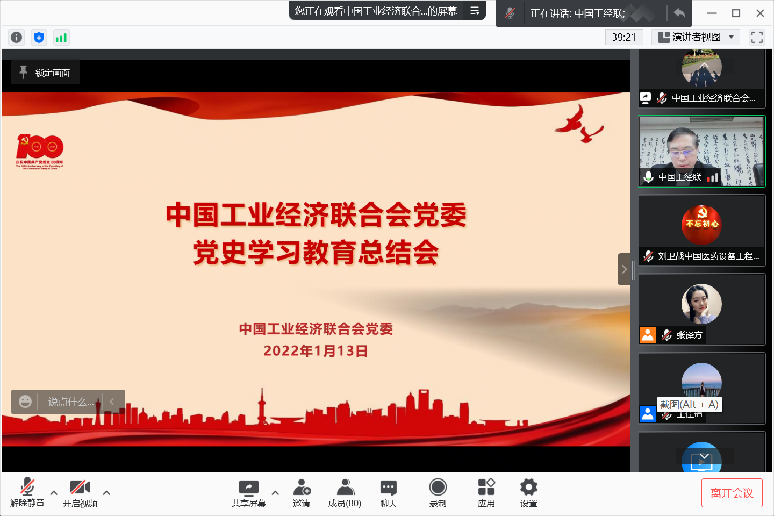
Task: Click the orange user badge beside 张译方
Action: click(647, 335)
